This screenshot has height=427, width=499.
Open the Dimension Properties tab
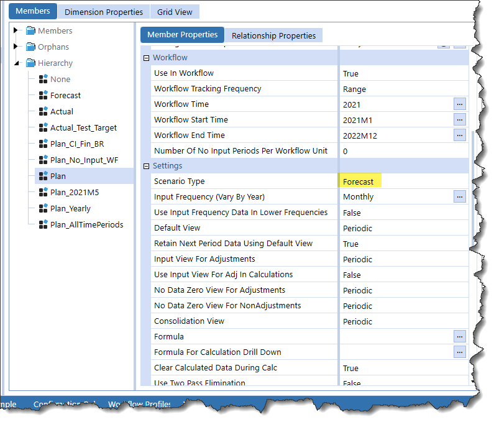tap(104, 12)
